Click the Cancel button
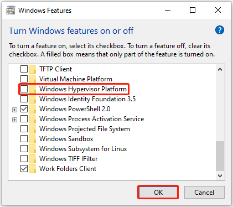Image resolution: width=233 pixels, height=207 pixels. [204, 192]
